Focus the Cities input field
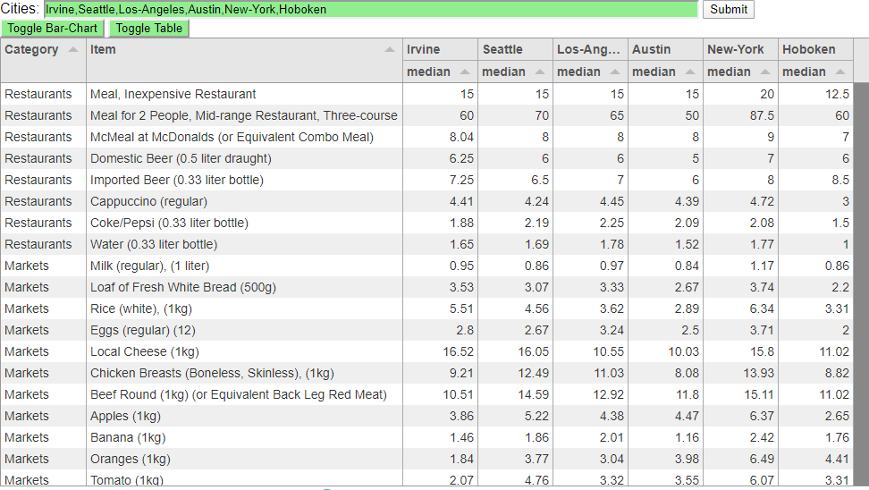Viewport: 869px width, 490px height. (x=370, y=10)
